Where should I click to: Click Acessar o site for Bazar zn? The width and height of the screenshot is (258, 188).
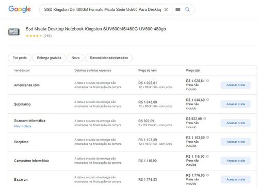tap(236, 180)
